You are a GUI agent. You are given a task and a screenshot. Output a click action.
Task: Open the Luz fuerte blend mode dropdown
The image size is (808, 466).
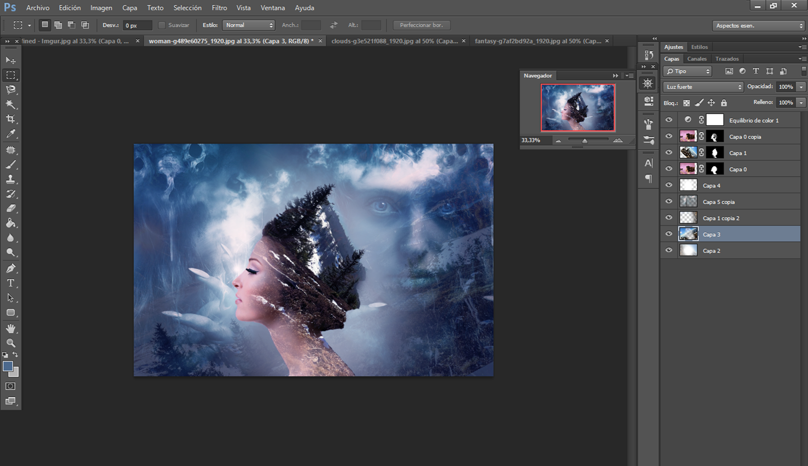coord(703,87)
